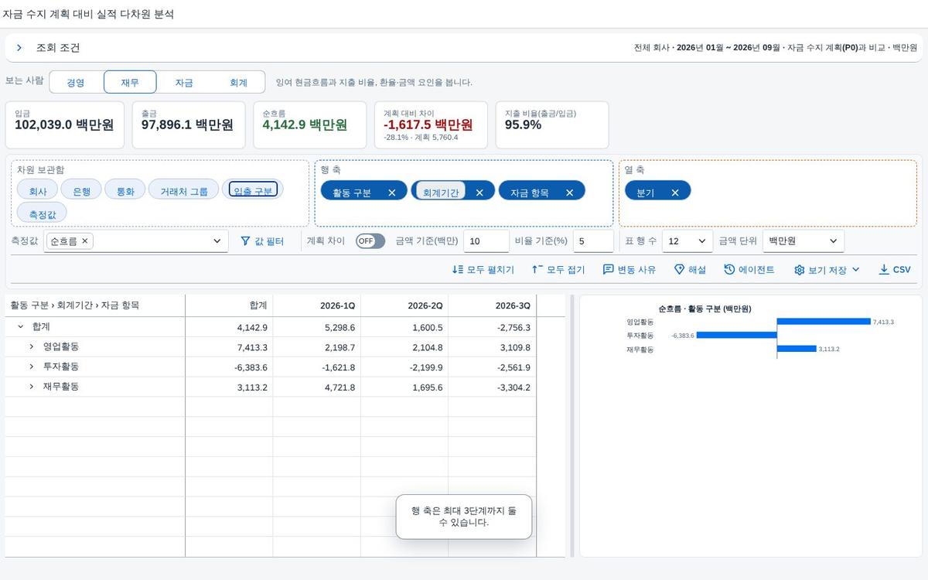Open the 보기 저장 settings menu

827,270
